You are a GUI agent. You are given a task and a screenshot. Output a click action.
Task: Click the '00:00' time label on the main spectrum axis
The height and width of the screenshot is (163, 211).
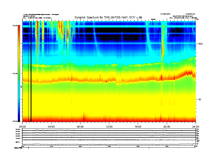click(22, 127)
